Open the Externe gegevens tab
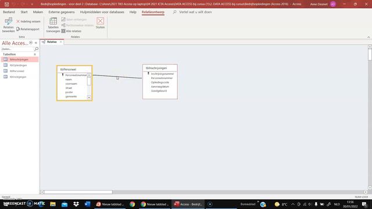 [62, 12]
